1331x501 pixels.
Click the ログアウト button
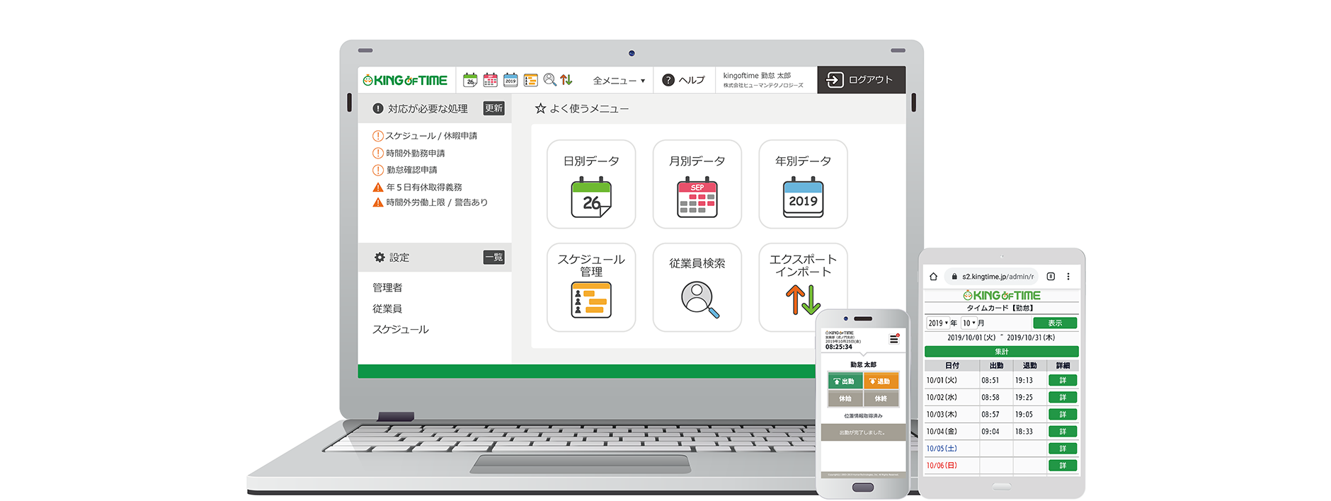click(x=861, y=80)
